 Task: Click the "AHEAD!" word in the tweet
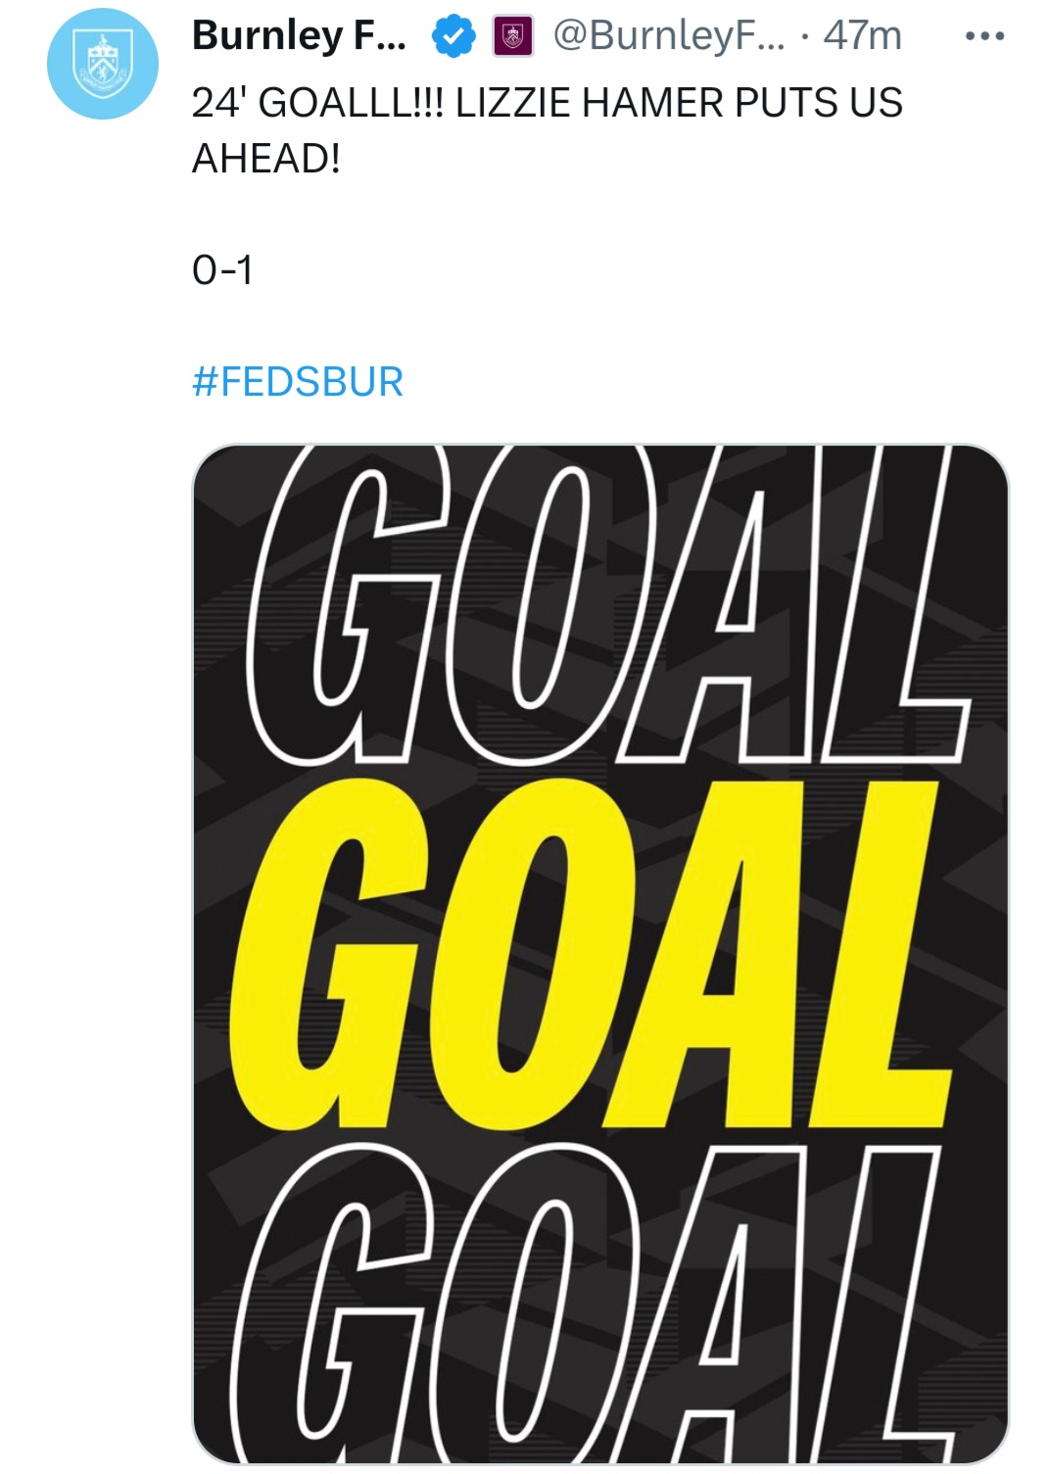266,159
